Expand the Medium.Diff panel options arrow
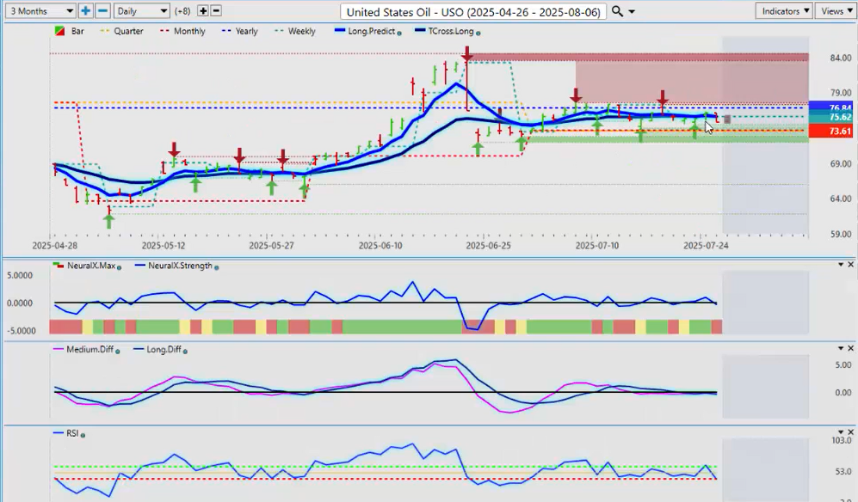 click(840, 348)
